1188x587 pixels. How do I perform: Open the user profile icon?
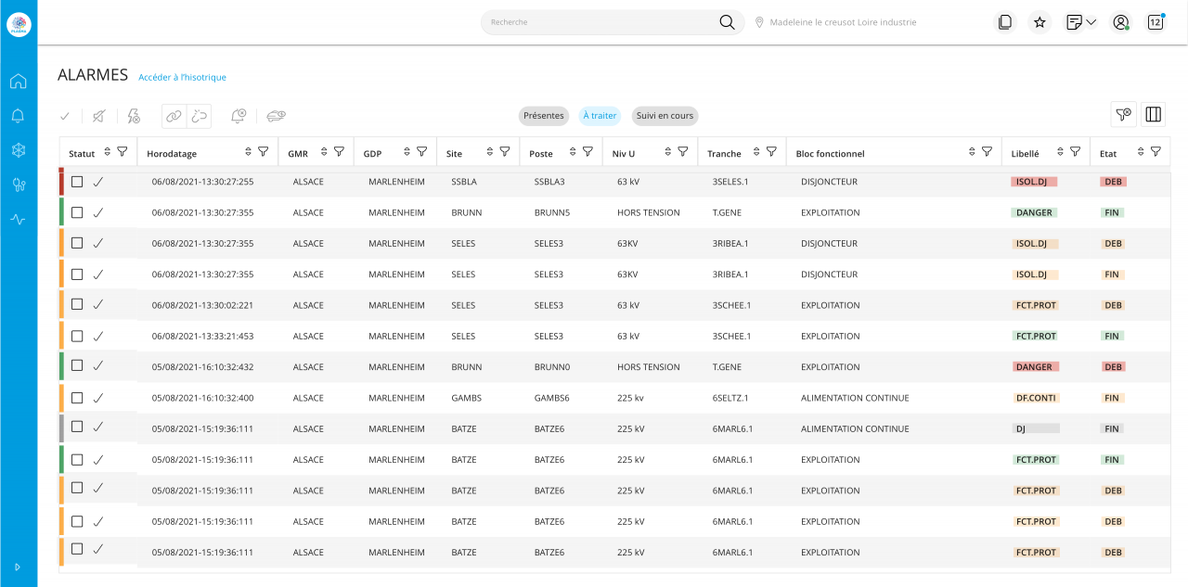[x=1121, y=22]
